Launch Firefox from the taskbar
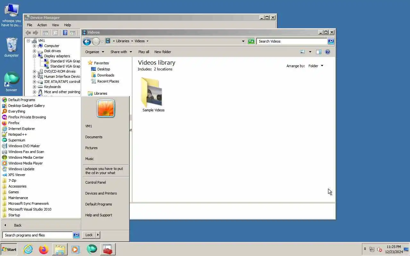The width and height of the screenshot is (410, 256). click(44, 249)
